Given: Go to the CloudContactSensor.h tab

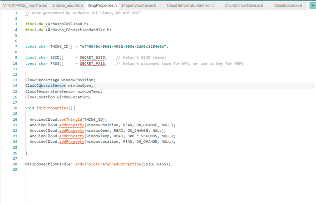Looking at the screenshot, I should [244, 5].
